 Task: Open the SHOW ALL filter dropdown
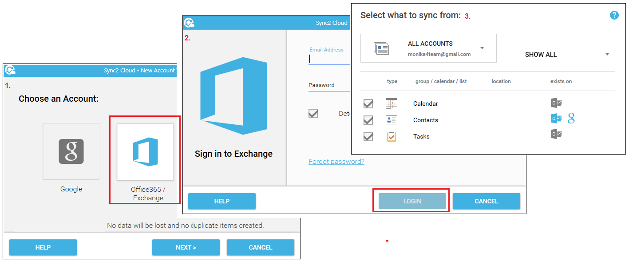pos(567,54)
